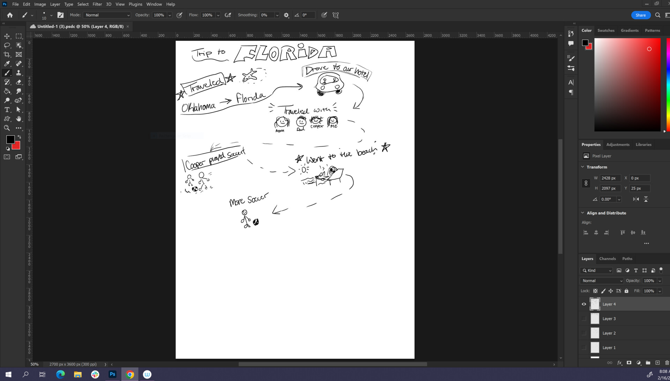Screen dimensions: 670x381
Task: Select the Horizontal Type tool
Action: click(x=7, y=110)
